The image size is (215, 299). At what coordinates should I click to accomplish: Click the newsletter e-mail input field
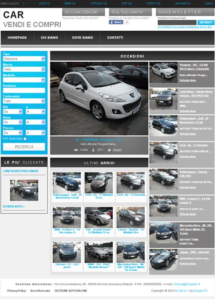pyautogui.click(x=177, y=22)
